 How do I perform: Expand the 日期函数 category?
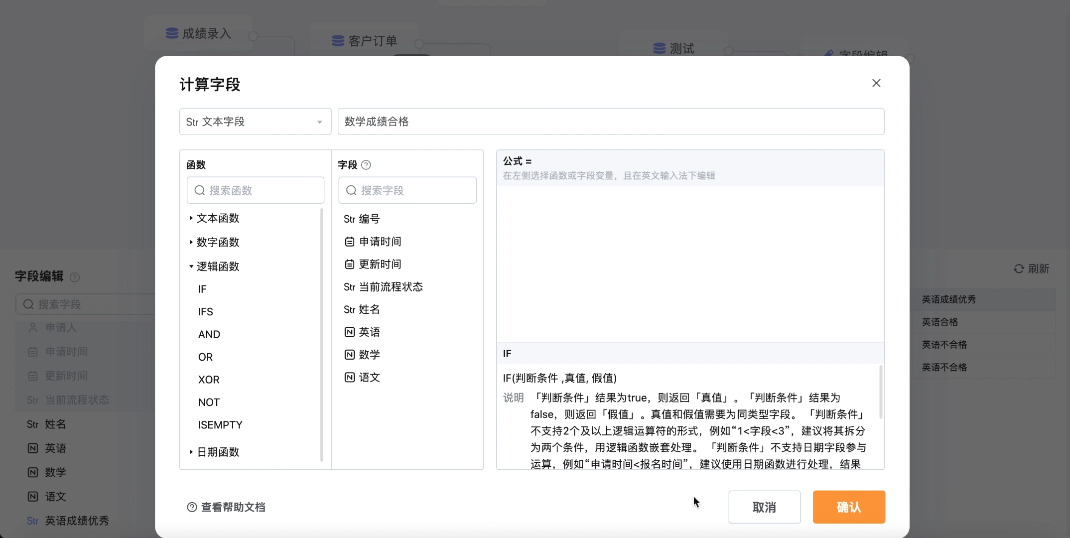(218, 452)
